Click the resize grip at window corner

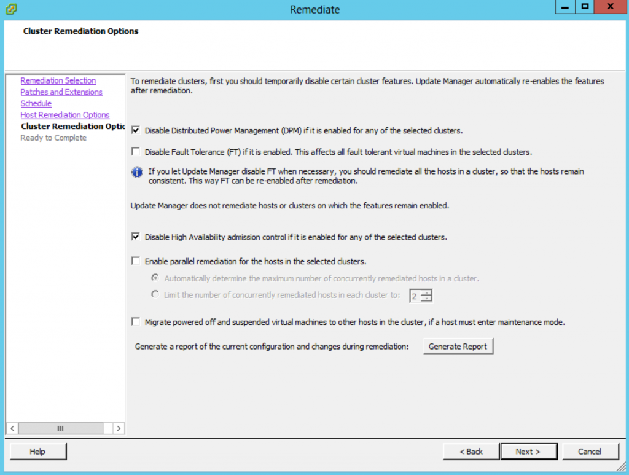point(622,466)
